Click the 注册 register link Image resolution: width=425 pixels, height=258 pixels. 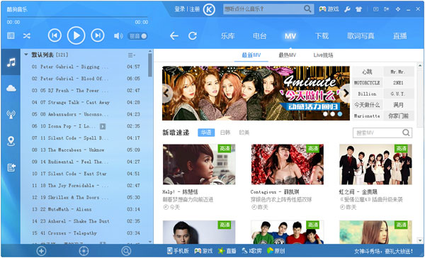coord(195,9)
